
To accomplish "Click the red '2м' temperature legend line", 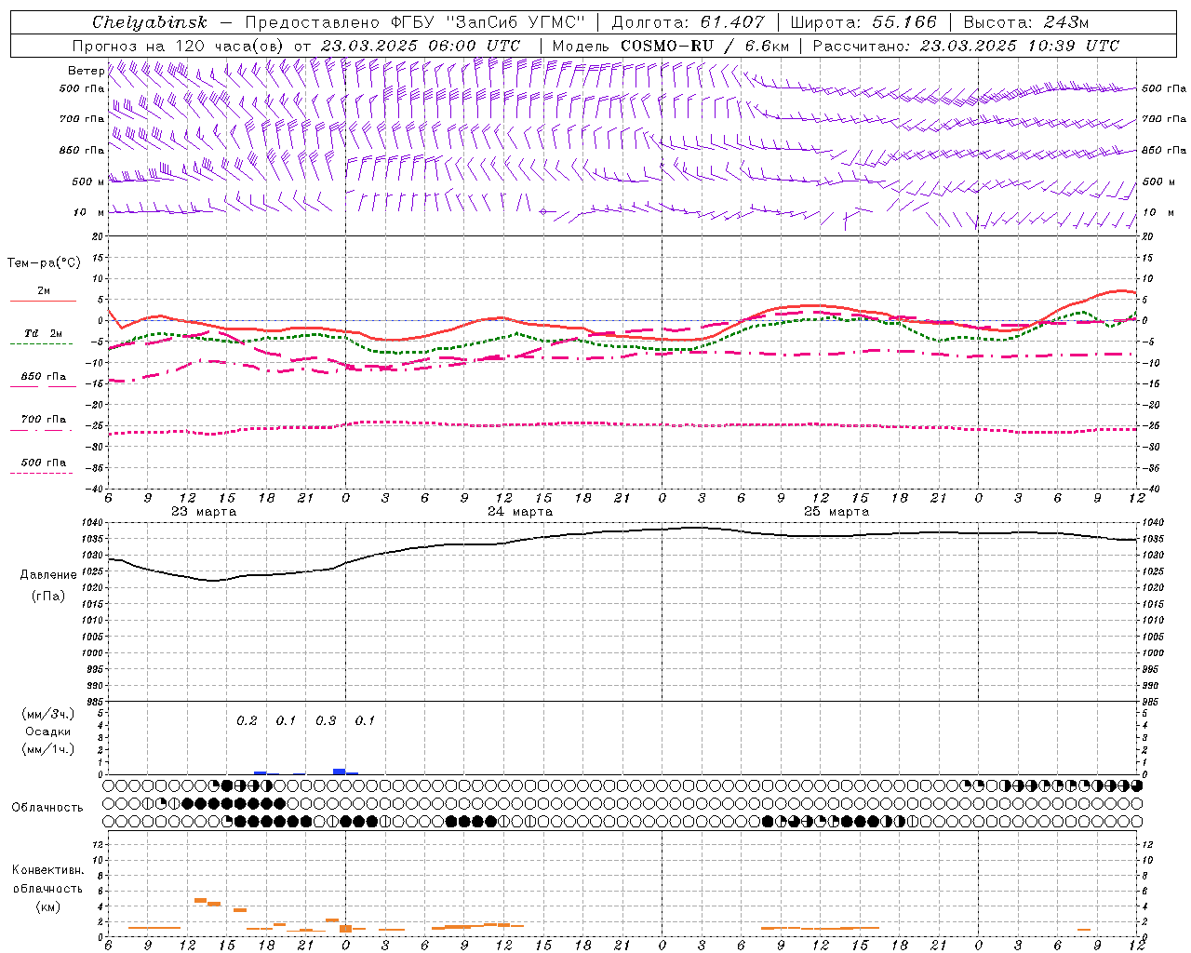I will click(x=43, y=302).
